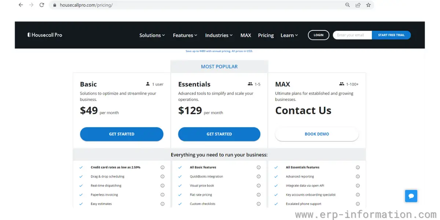Click the annual pricing savings note
Image resolution: width=440 pixels, height=220 pixels.
tap(219, 51)
